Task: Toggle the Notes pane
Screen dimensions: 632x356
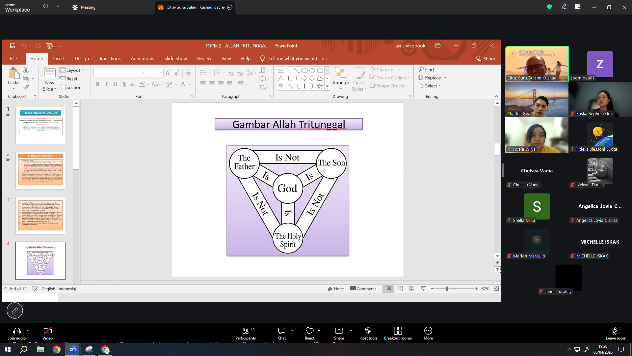Action: [x=336, y=289]
